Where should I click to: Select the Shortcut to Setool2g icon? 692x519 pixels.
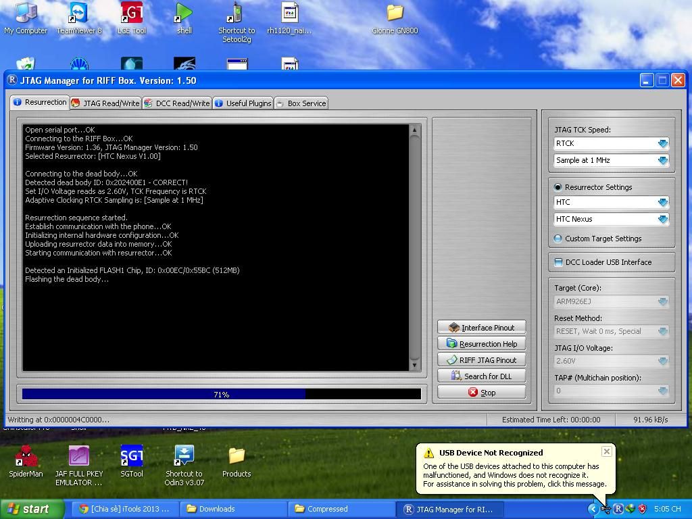point(237,22)
